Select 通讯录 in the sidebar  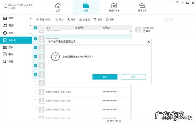16,40
